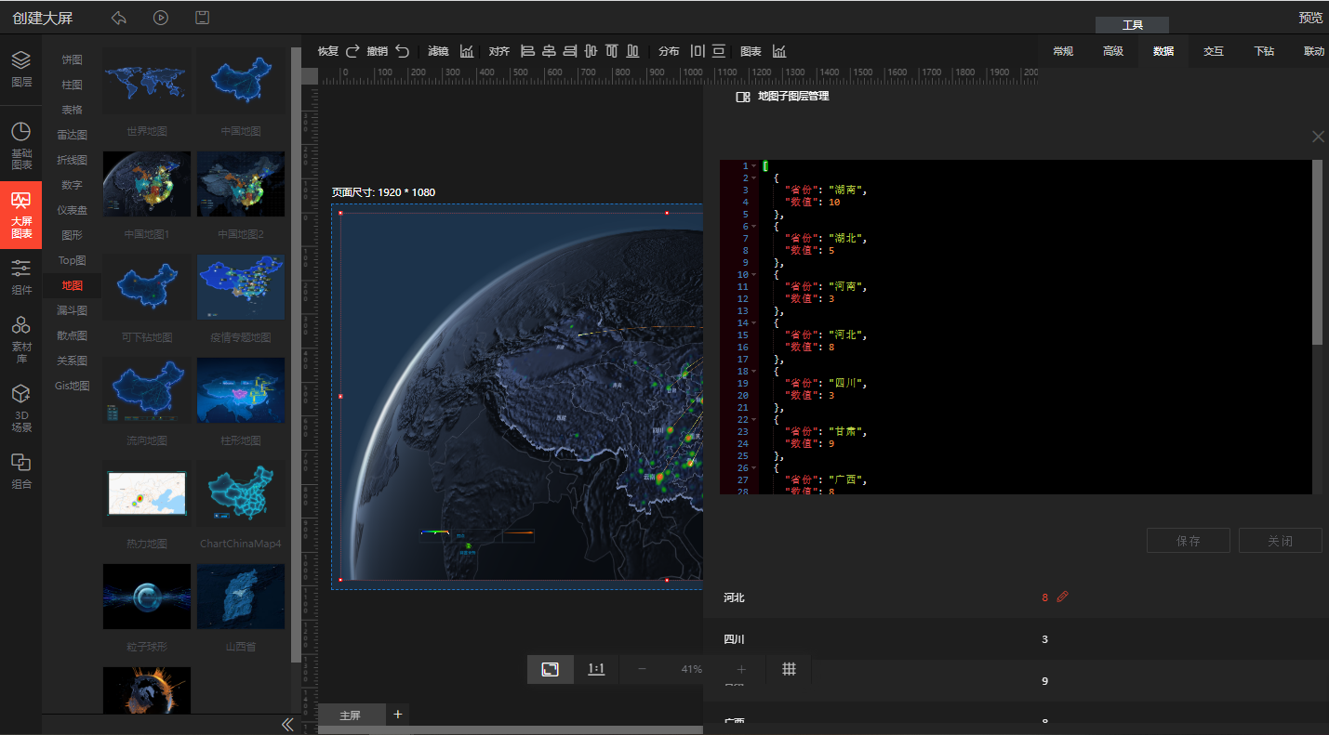Distribute elements horizontally
Viewport: 1329px width, 735px height.
tap(698, 51)
